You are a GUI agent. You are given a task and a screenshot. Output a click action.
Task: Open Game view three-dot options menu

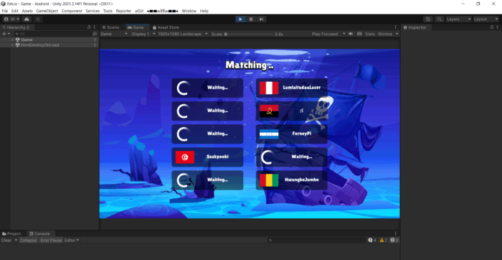pos(395,27)
